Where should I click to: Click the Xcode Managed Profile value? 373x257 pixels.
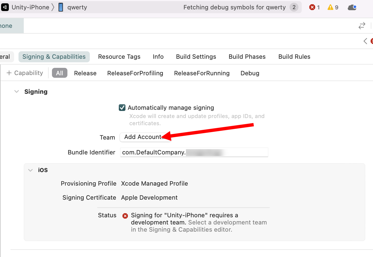point(154,183)
